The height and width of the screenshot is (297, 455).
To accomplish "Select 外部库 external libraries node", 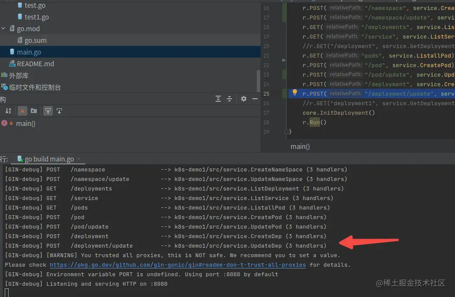I will coord(19,75).
